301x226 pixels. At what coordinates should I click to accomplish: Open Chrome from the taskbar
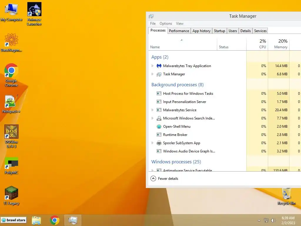pos(54,220)
